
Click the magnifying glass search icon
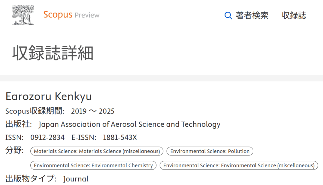[228, 15]
